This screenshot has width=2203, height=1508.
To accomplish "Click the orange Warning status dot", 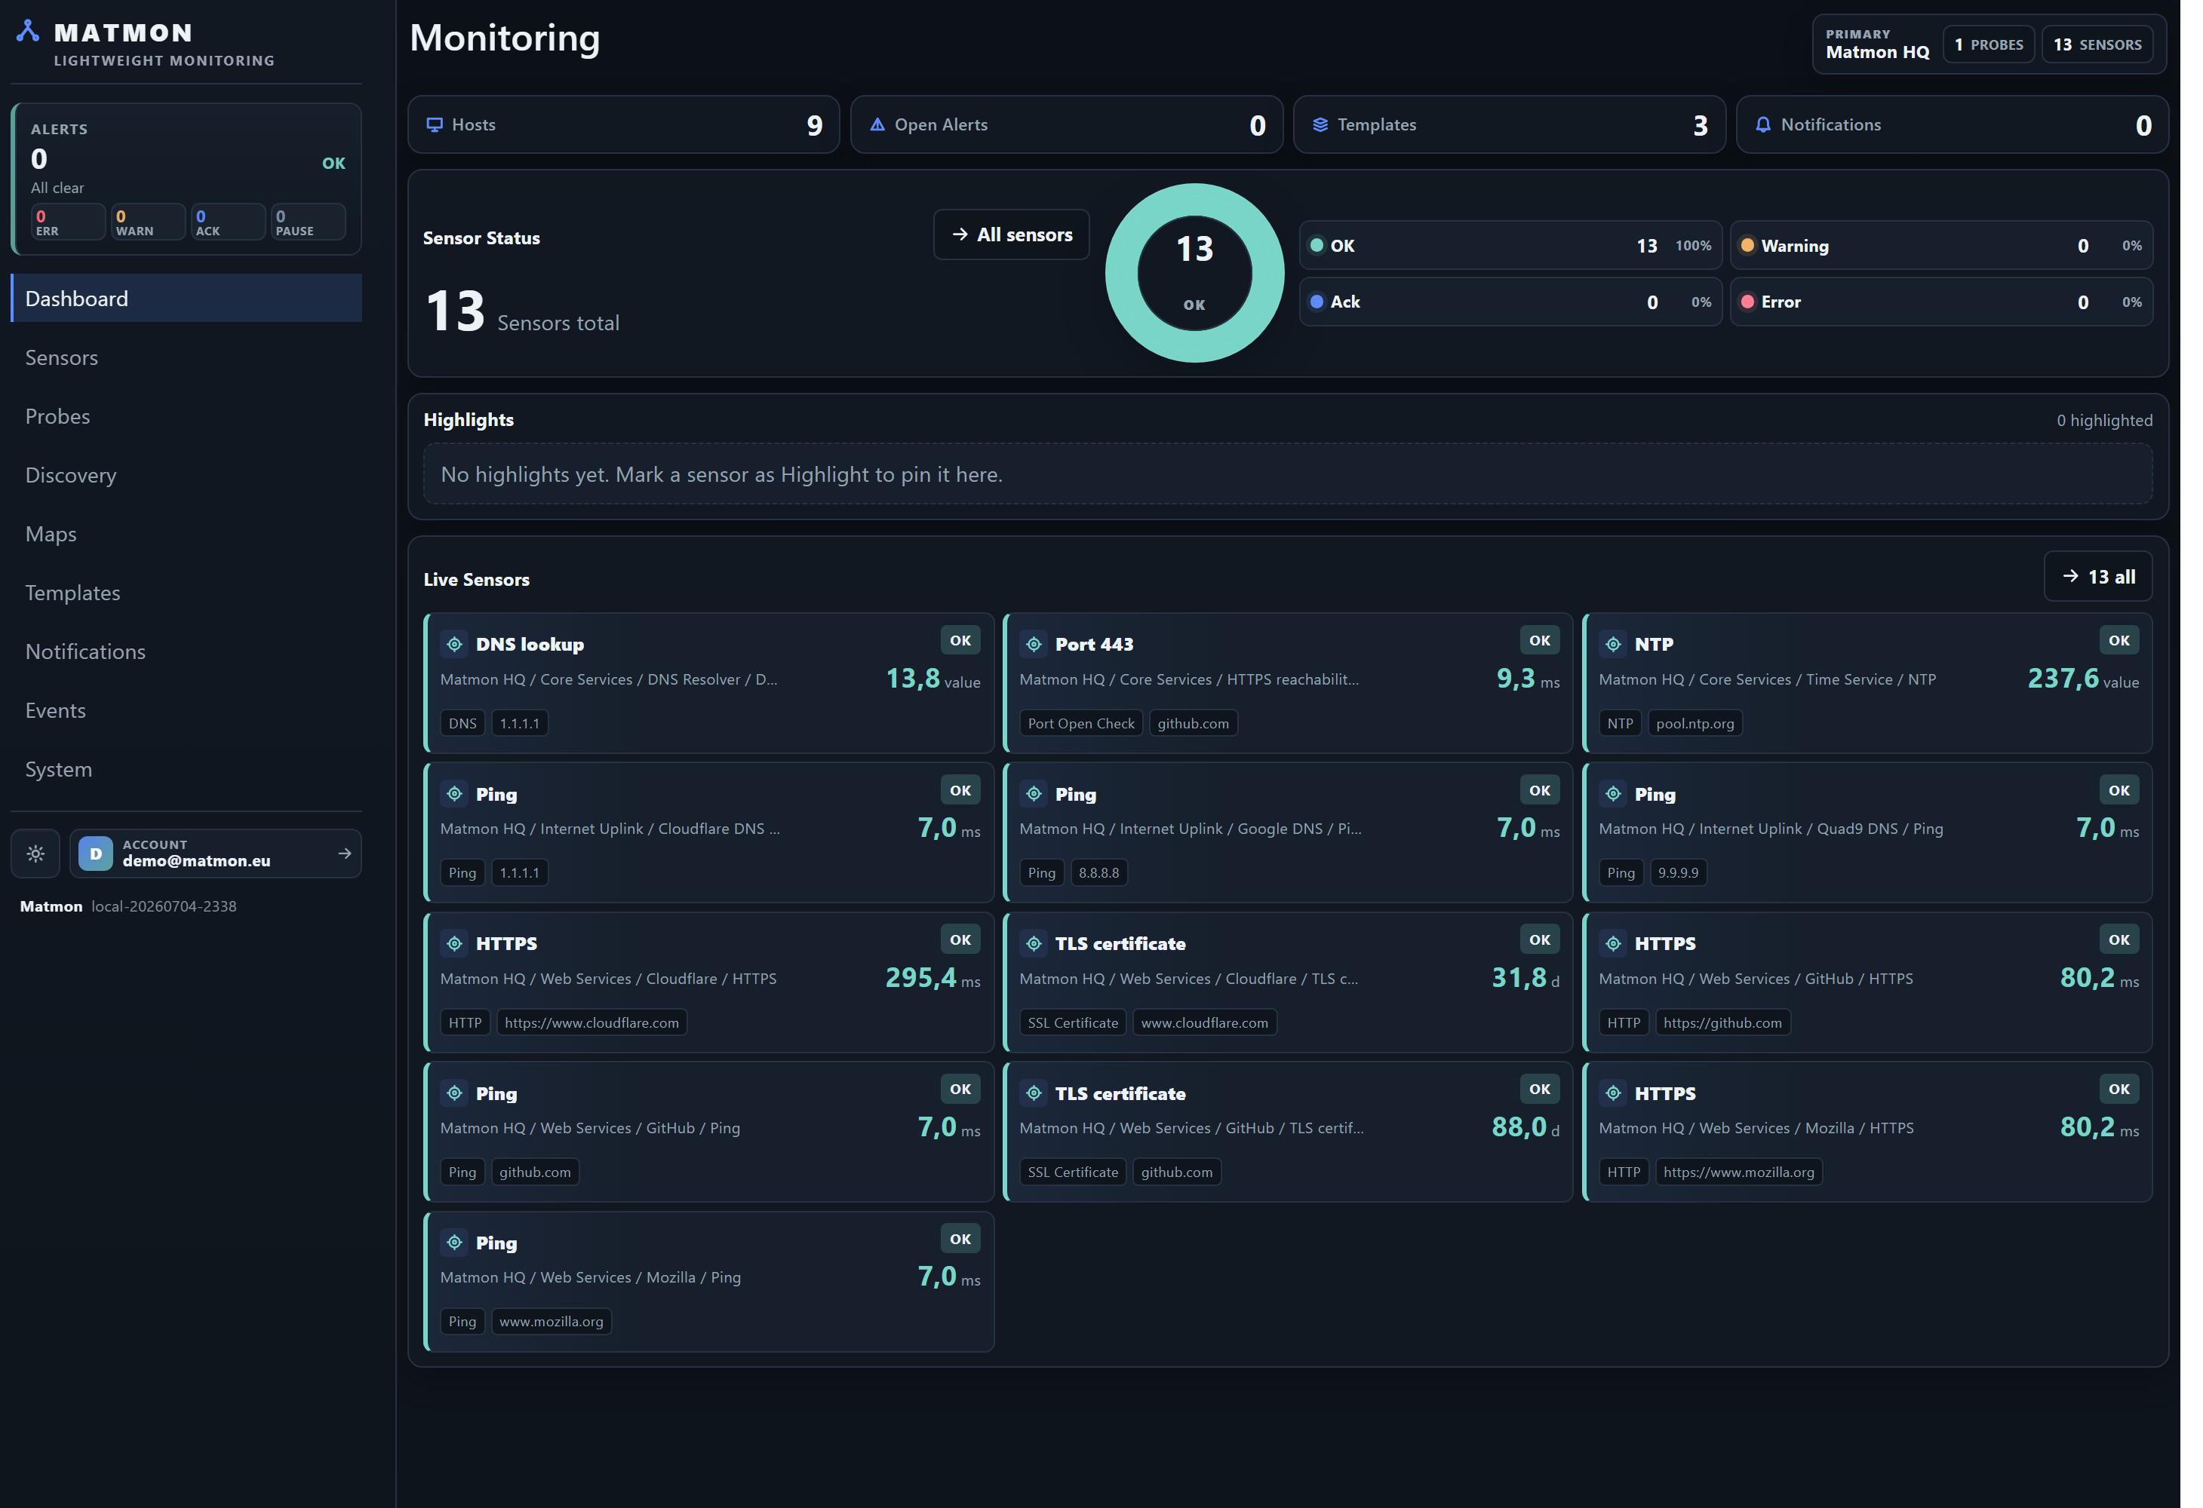I will [1747, 245].
